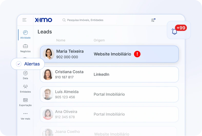Click the red alert icon on Maria Teixeira

tap(137, 54)
